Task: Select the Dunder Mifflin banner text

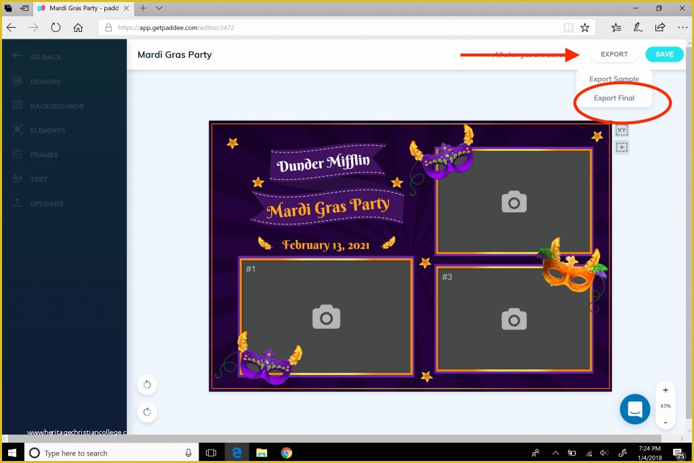Action: tap(323, 163)
